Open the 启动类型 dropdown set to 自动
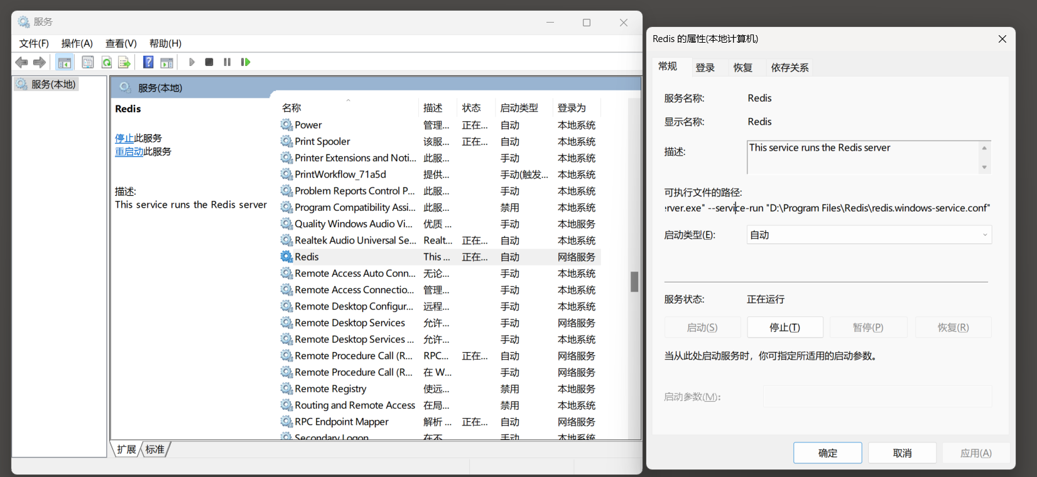1037x477 pixels. coord(869,235)
